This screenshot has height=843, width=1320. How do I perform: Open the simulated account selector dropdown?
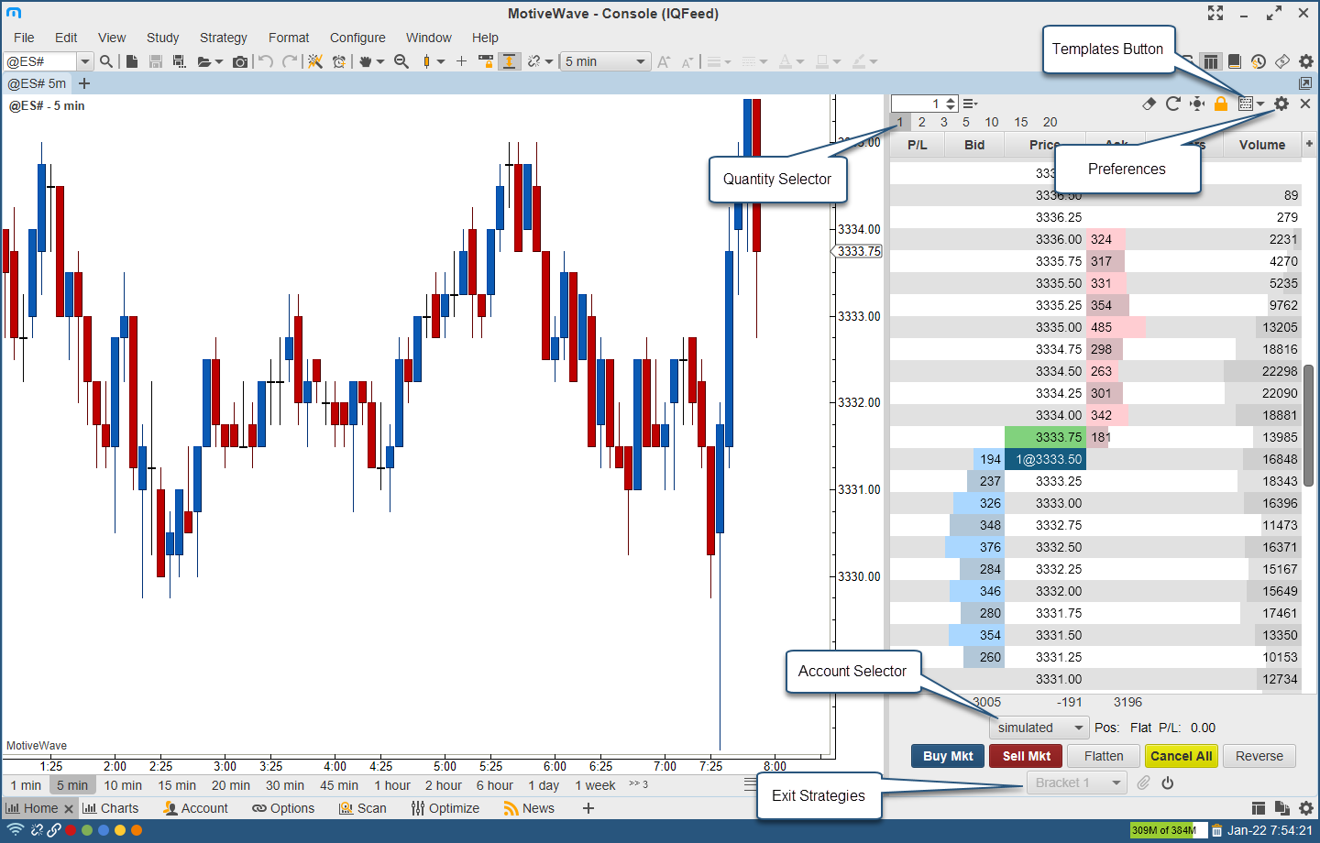(x=1039, y=728)
